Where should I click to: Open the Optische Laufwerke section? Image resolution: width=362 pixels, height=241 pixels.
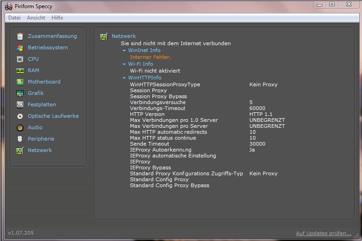coord(53,116)
